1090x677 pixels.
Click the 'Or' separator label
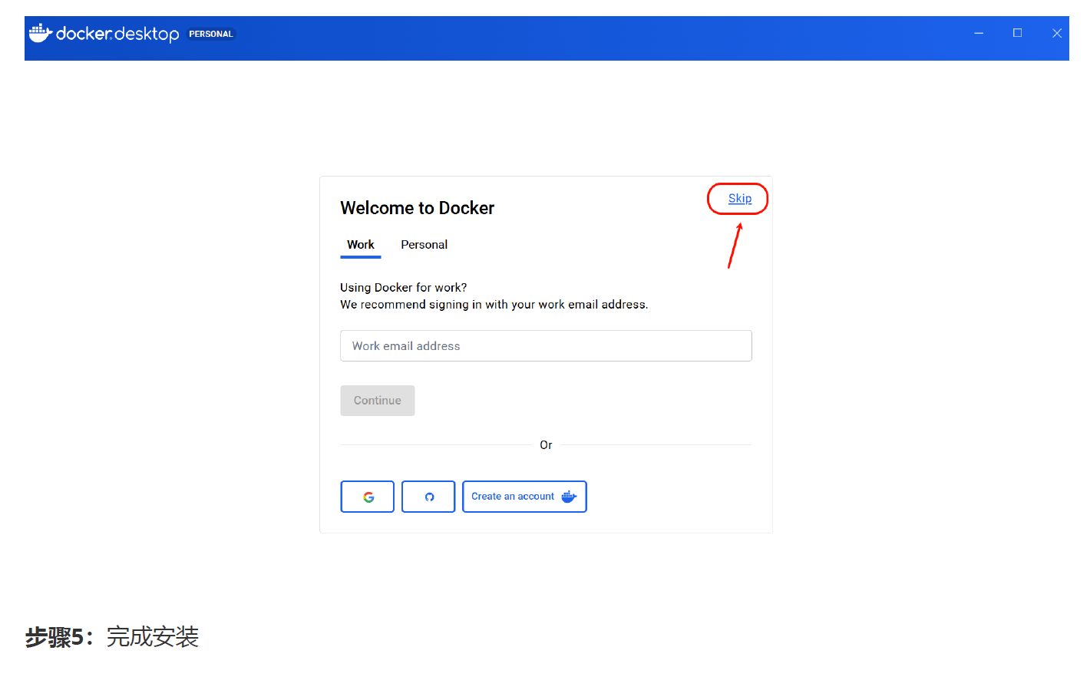tap(546, 445)
